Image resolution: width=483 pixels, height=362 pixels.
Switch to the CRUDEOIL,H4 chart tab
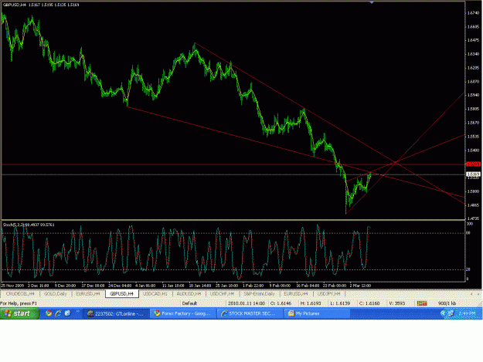[x=20, y=294]
